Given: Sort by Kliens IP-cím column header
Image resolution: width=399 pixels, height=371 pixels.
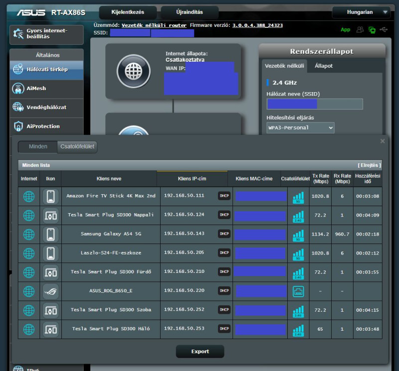Looking at the screenshot, I should click(192, 179).
